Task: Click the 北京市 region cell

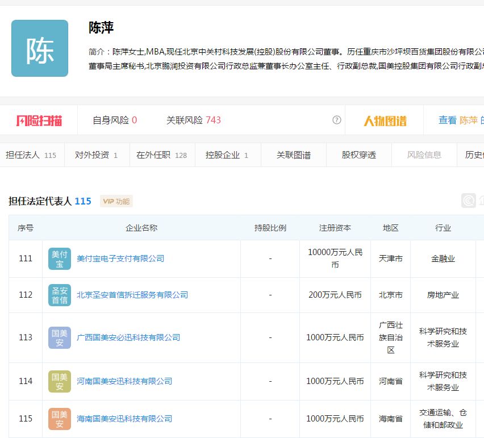Action: 390,295
